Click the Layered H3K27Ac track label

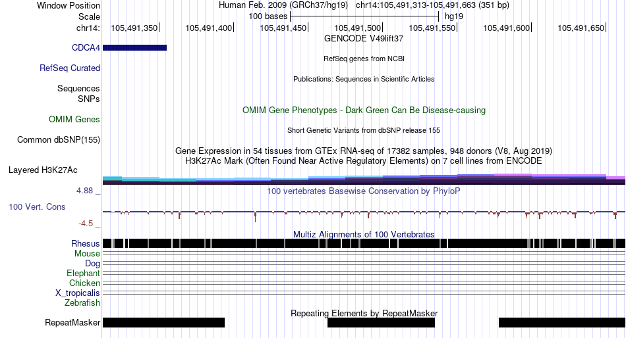tap(43, 170)
